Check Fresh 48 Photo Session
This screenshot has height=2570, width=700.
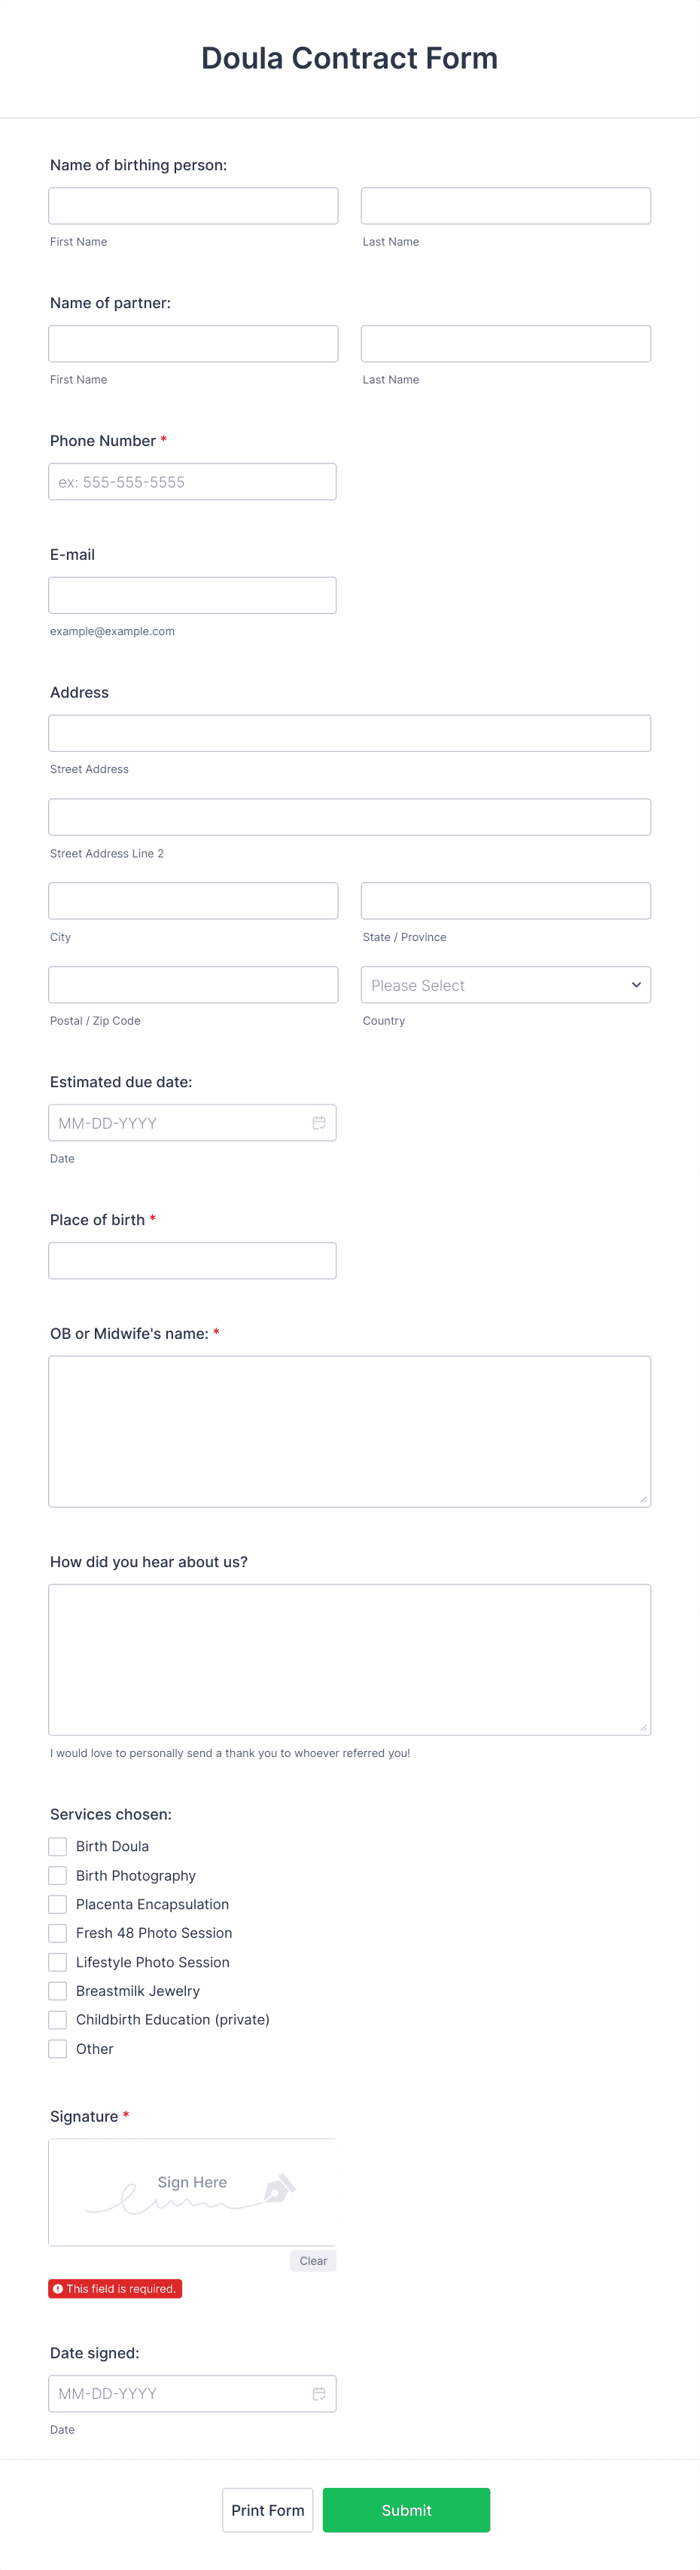click(x=58, y=1933)
